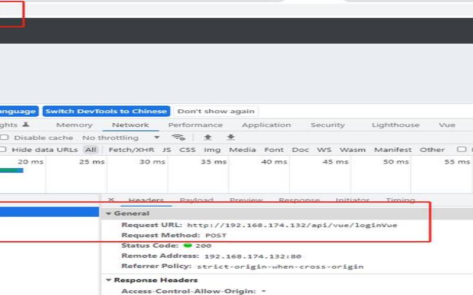Collapse the Response Headers section
This screenshot has height=295, width=473.
click(109, 280)
